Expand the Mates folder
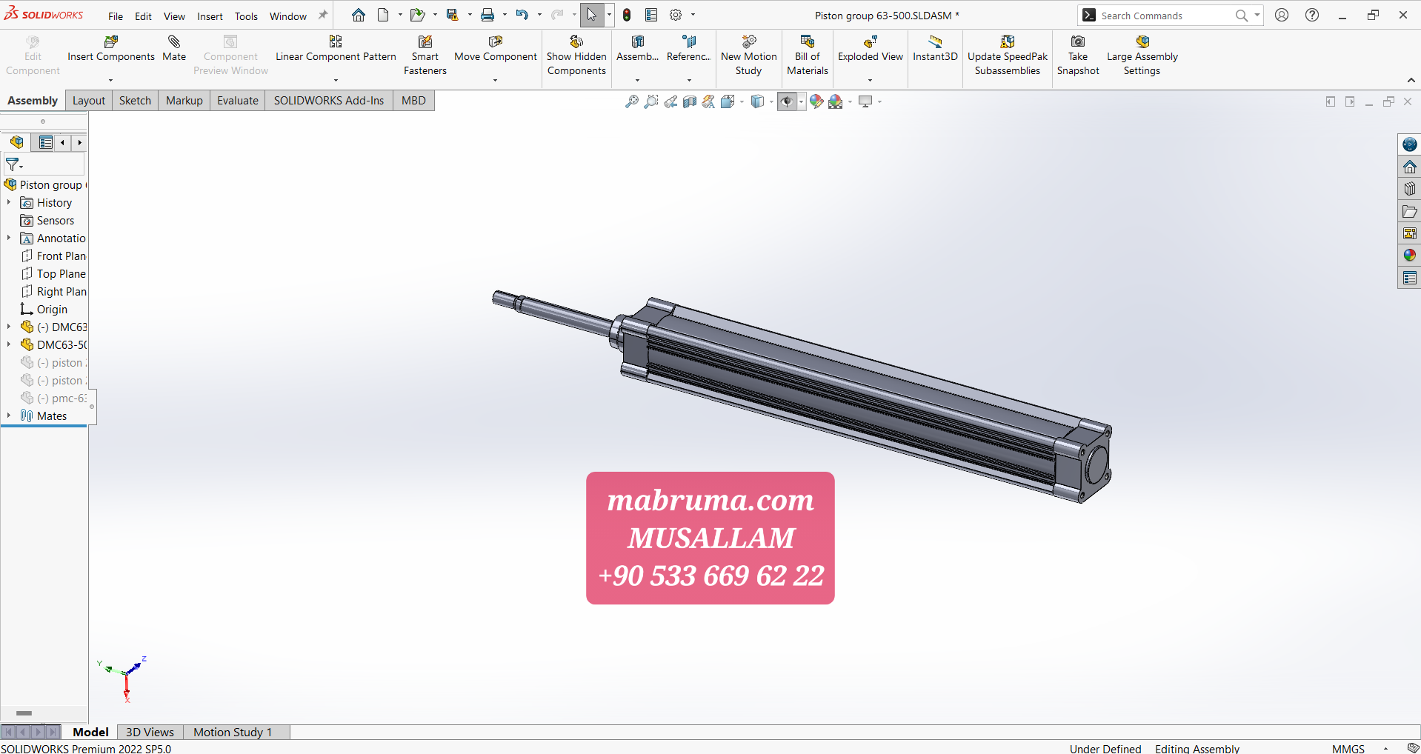This screenshot has height=754, width=1421. point(9,416)
